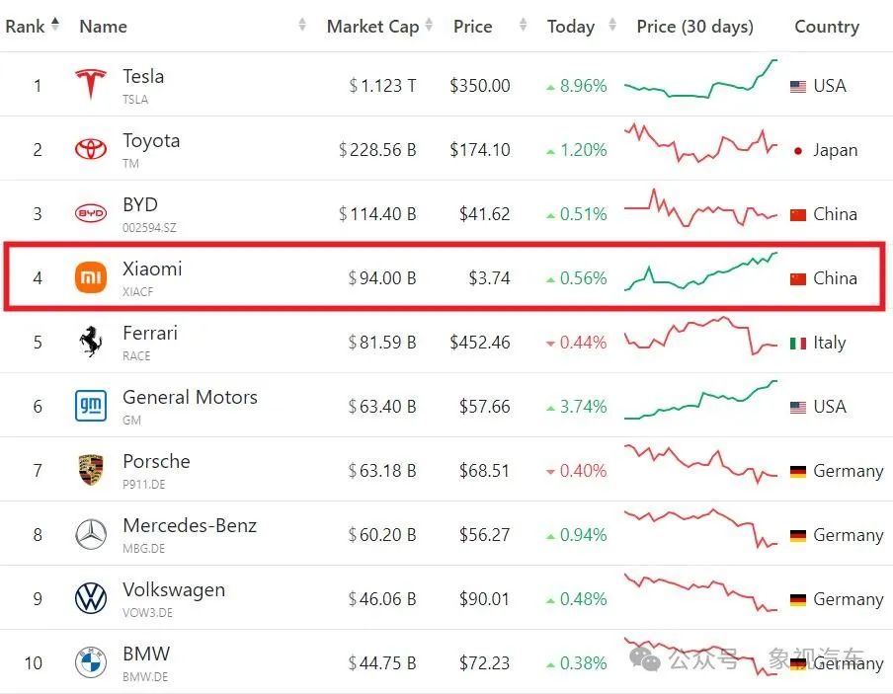Click the Volkswagen logo icon
893x694 pixels.
pos(91,598)
